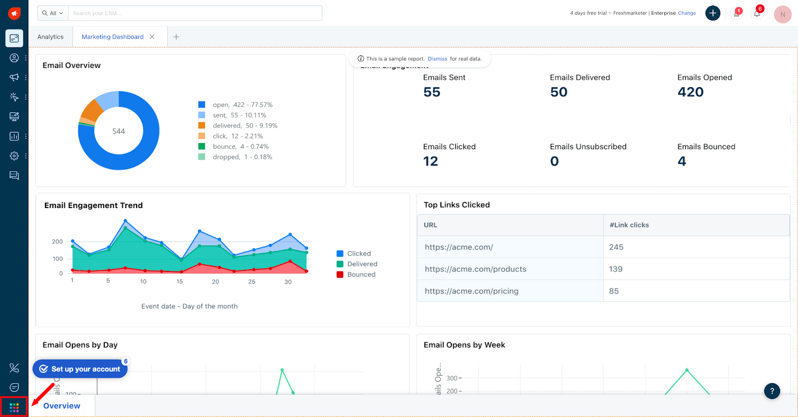The image size is (798, 417).
Task: Open the notifications bell icon
Action: tap(757, 13)
